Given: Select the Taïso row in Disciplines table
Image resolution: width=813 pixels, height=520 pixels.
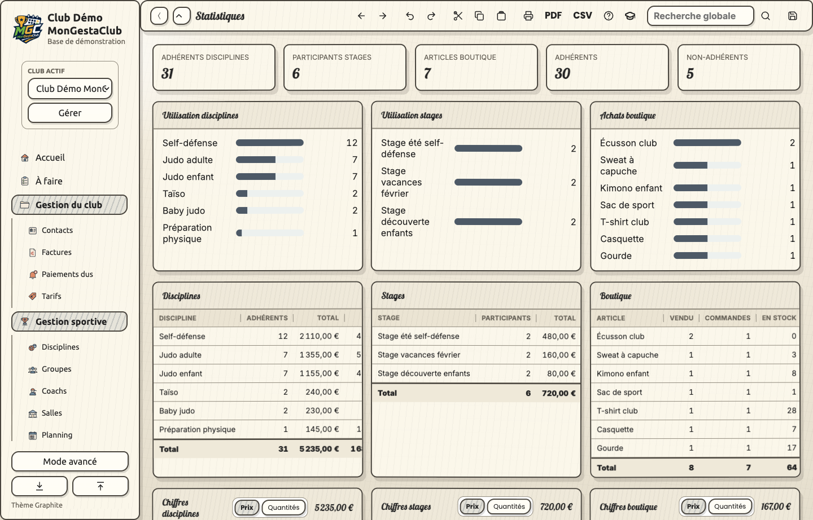Looking at the screenshot, I should 258,392.
